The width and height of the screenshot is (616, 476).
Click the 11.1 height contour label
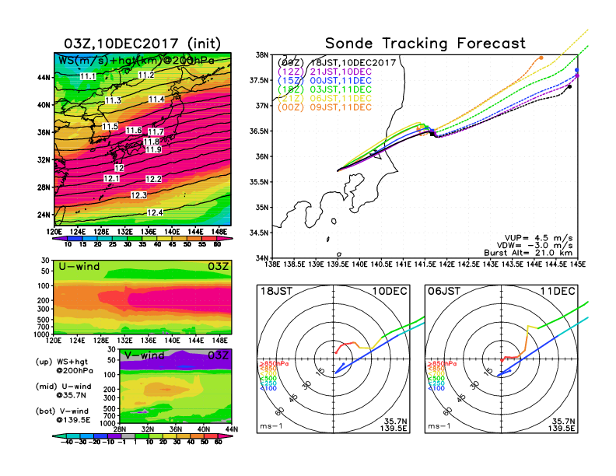[x=88, y=76]
